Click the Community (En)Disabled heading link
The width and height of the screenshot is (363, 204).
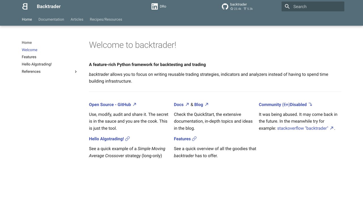pos(283,105)
